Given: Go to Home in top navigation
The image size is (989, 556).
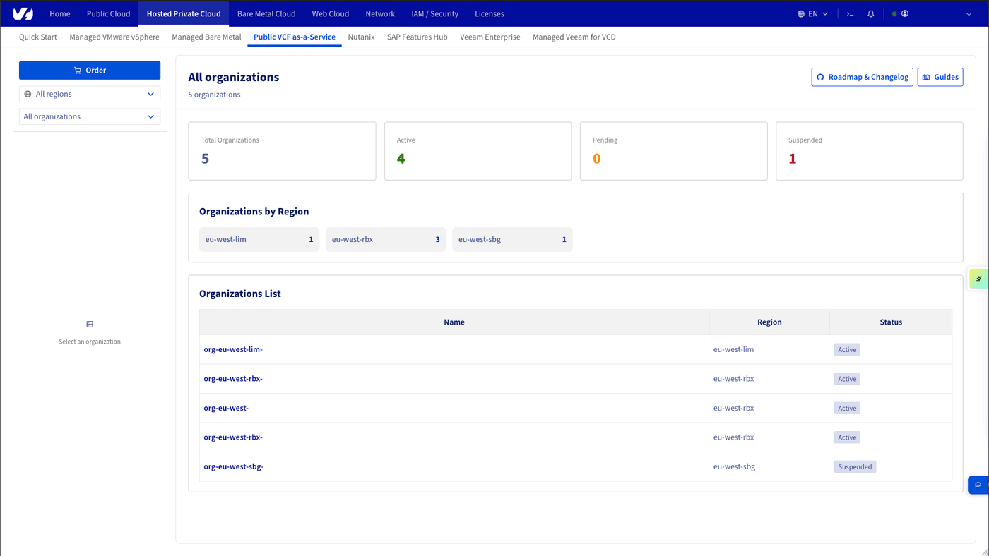Looking at the screenshot, I should pos(60,13).
